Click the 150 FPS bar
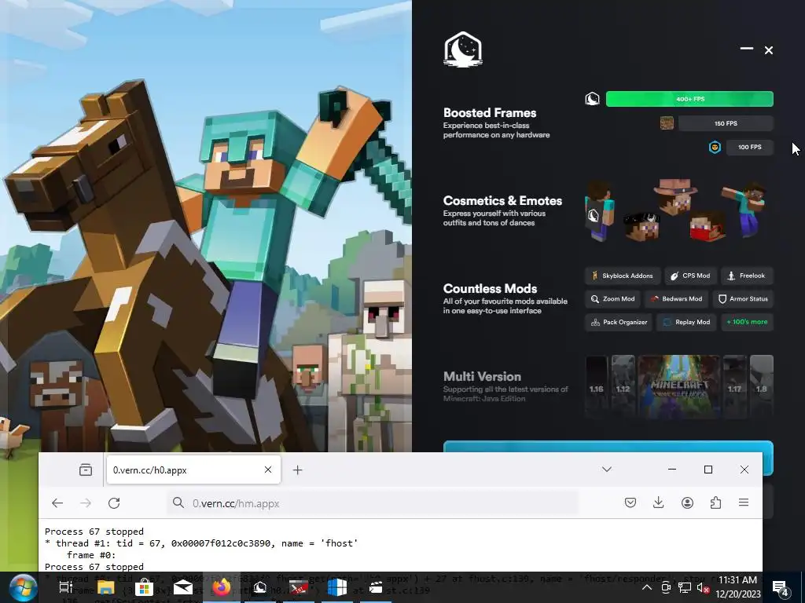 tap(726, 123)
